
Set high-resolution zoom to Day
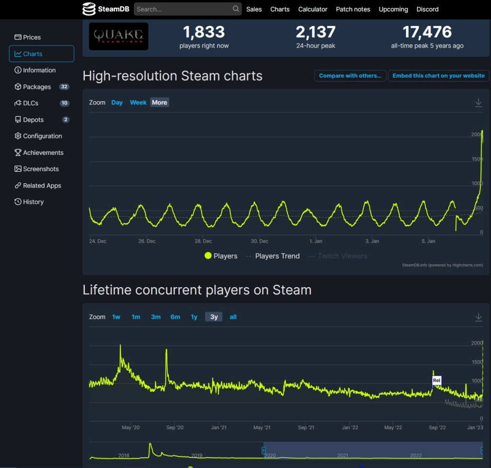point(117,103)
